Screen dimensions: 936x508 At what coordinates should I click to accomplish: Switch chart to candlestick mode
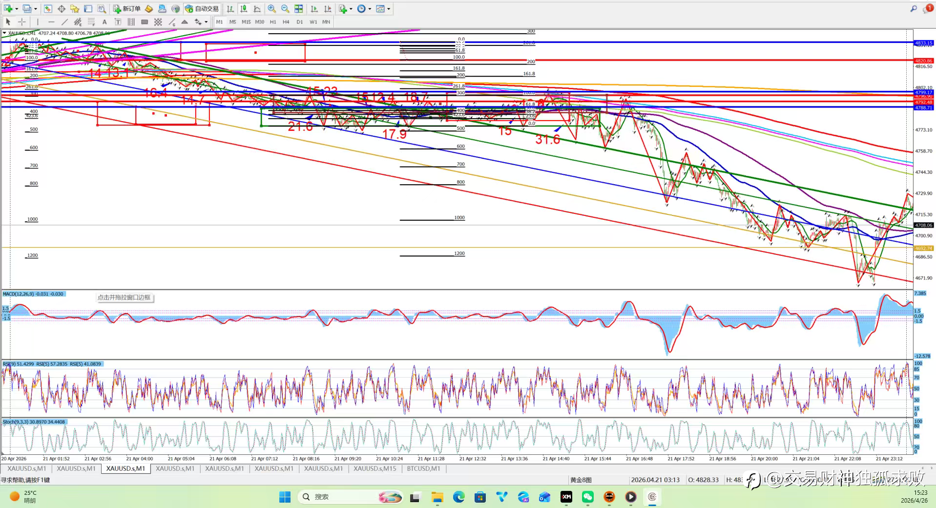[244, 9]
